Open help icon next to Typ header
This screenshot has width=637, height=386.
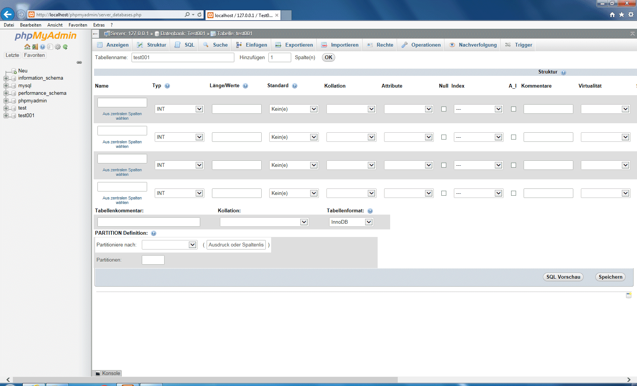[x=167, y=86]
